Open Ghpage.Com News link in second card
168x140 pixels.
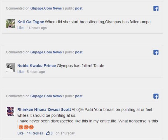[x=46, y=52]
